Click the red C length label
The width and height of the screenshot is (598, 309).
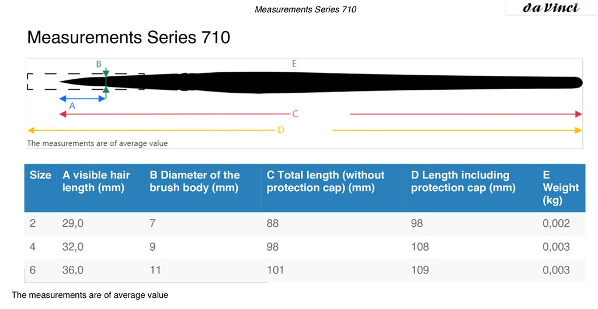tap(295, 114)
